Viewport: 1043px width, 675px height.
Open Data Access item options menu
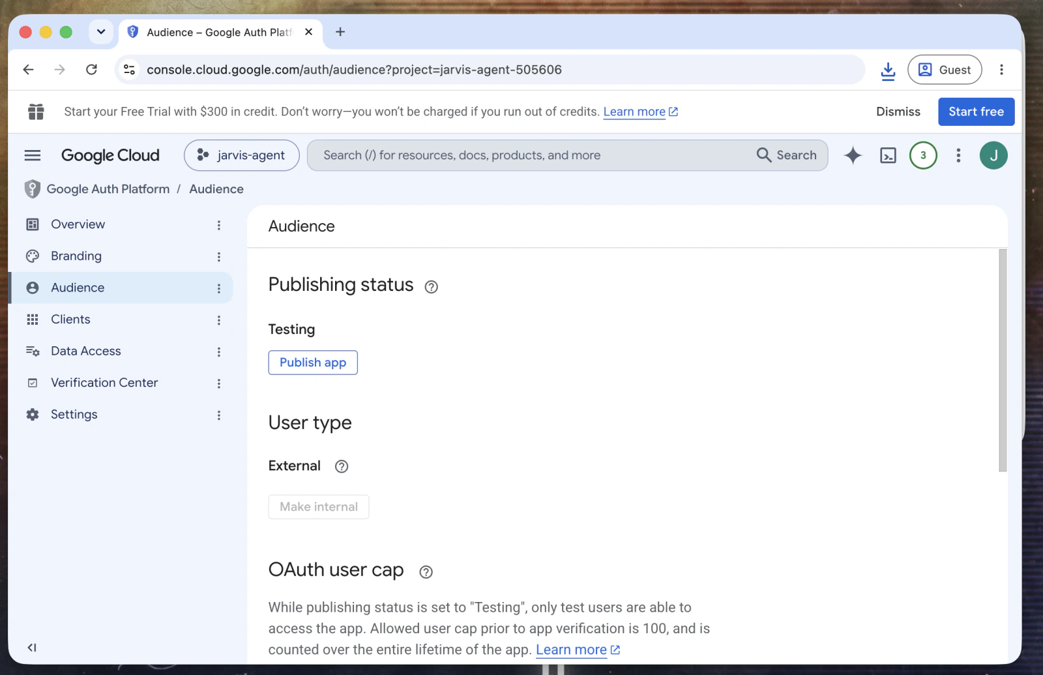[x=219, y=352]
